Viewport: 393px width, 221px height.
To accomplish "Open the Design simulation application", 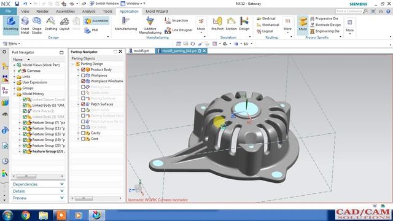I will 244,24.
